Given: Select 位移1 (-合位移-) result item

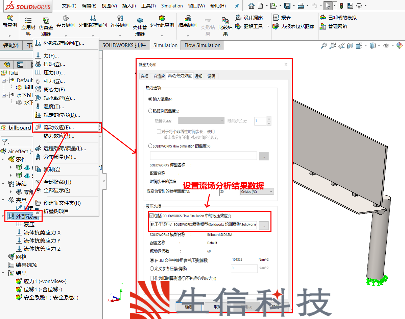Looking at the screenshot, I should (39, 289).
